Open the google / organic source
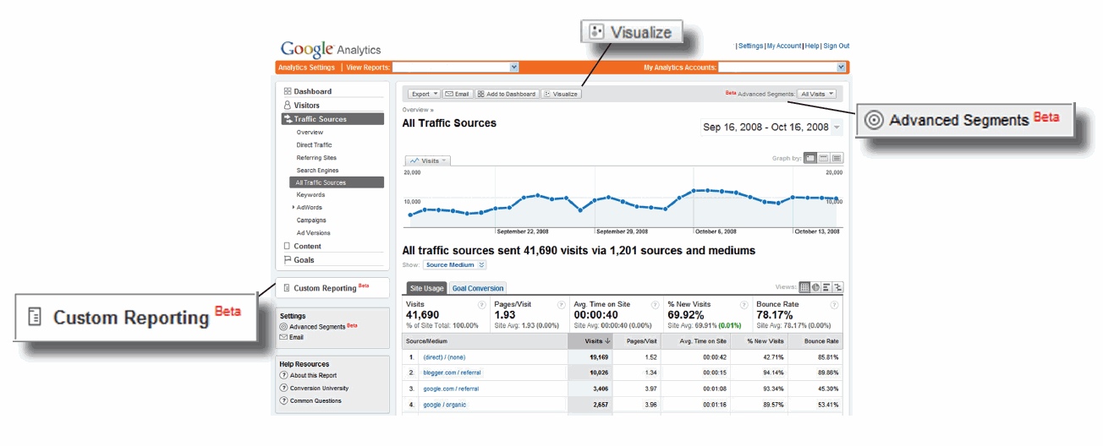 tap(445, 405)
